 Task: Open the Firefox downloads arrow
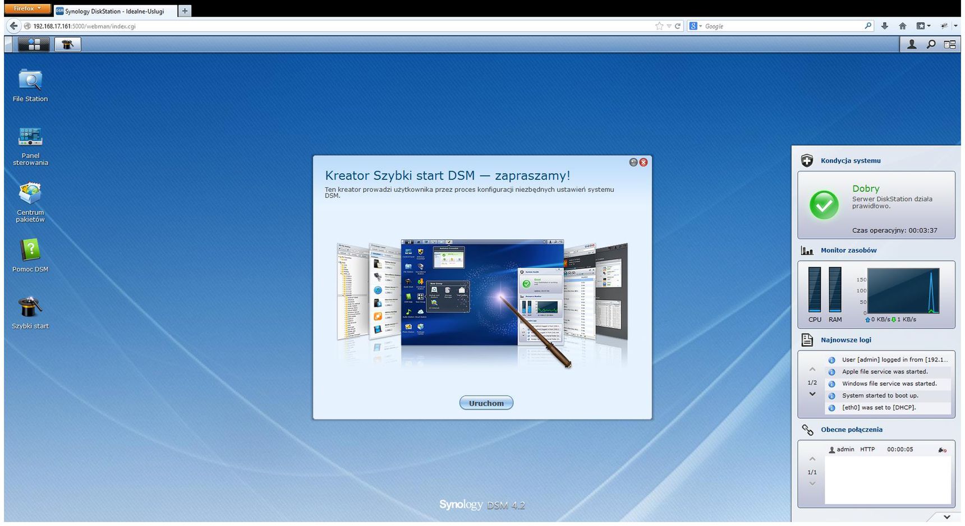pyautogui.click(x=885, y=26)
